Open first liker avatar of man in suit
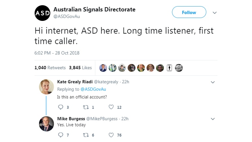Screen dimensions: 252x142 click(x=103, y=68)
